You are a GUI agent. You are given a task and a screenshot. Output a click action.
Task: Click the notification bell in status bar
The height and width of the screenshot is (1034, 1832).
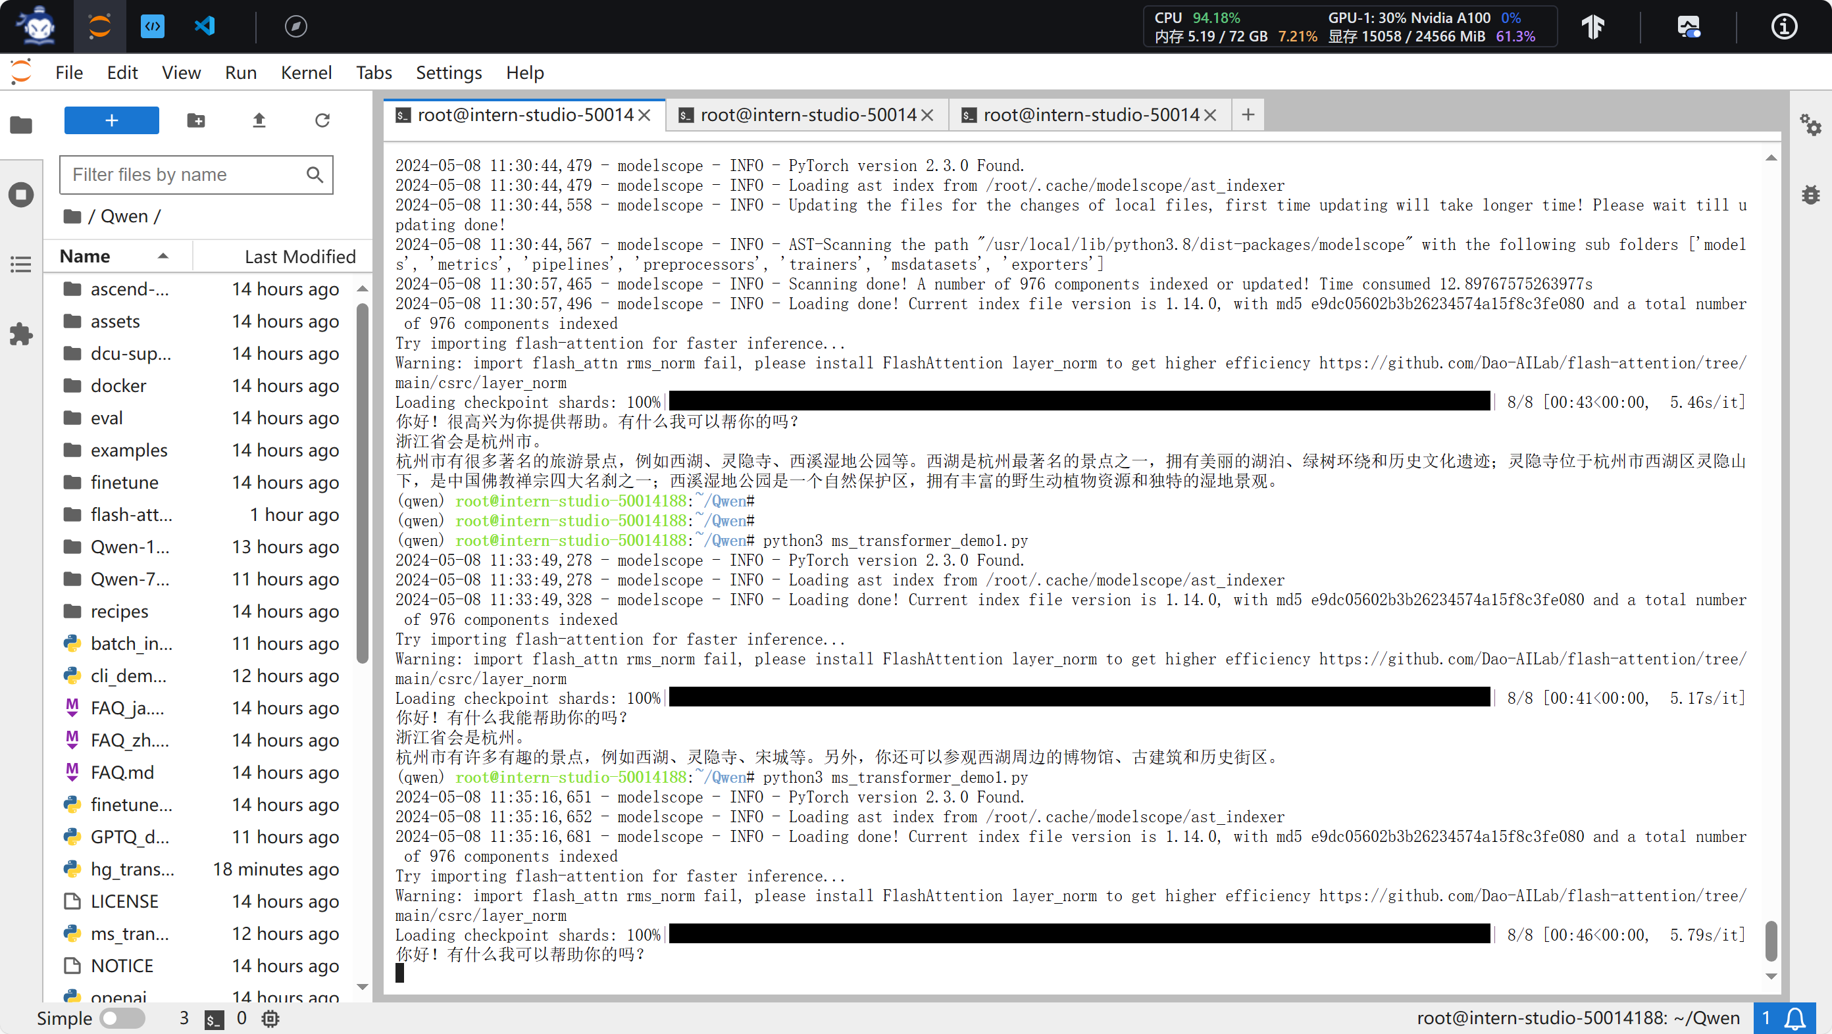coord(1795,1018)
